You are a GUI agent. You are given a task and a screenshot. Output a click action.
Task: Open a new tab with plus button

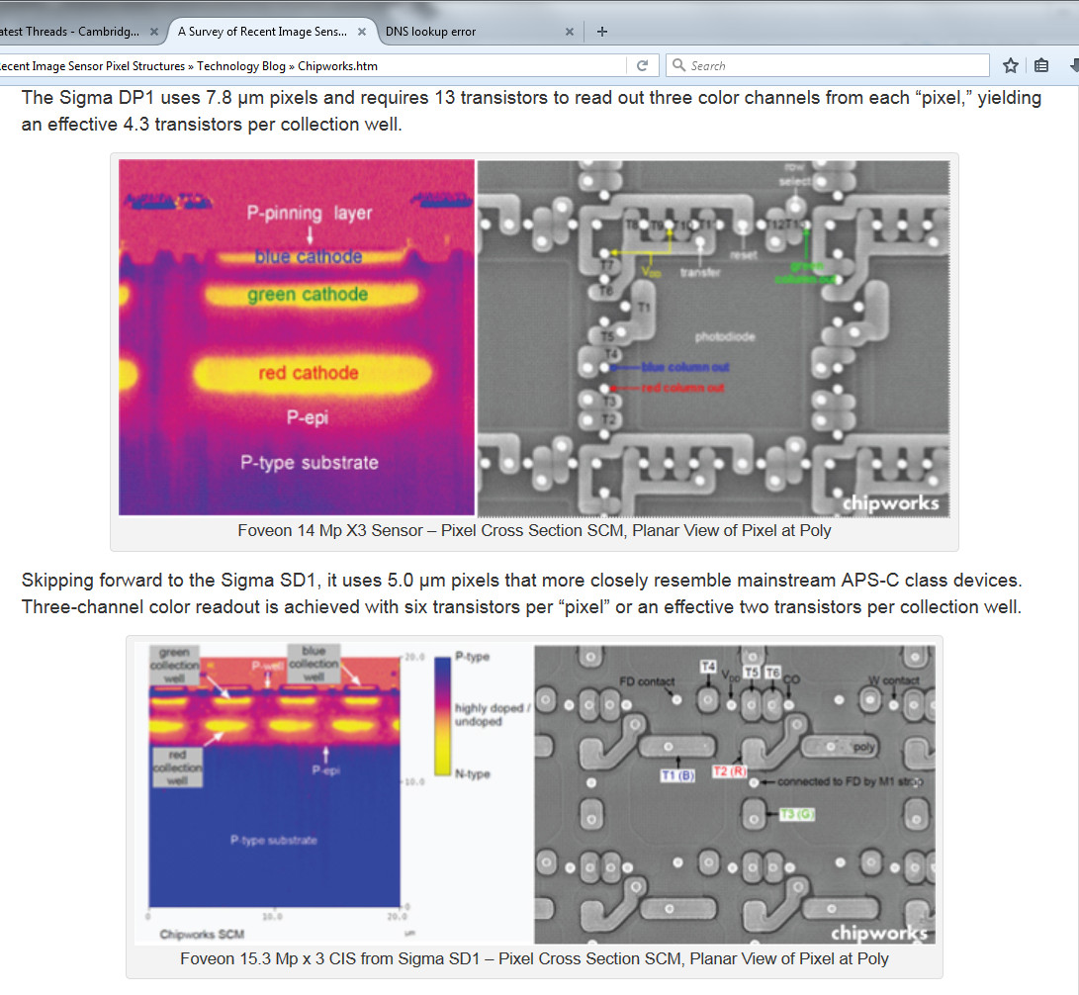pyautogui.click(x=602, y=32)
